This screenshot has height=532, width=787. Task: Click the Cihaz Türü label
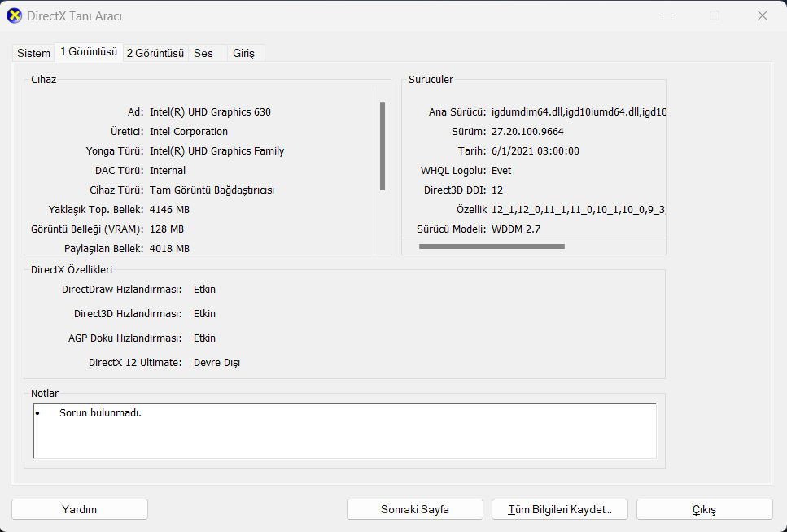[x=116, y=190]
